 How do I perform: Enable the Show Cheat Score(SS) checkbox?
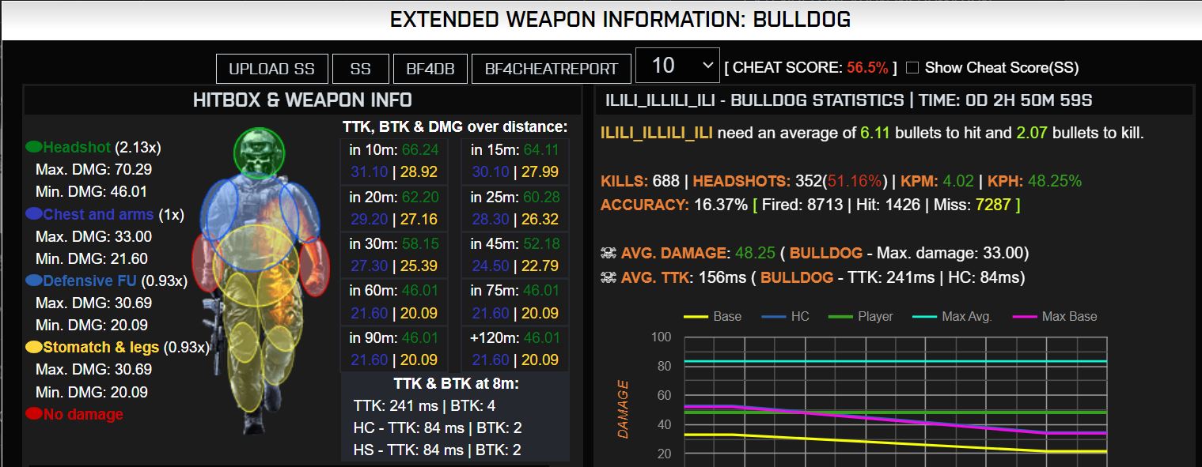point(912,68)
